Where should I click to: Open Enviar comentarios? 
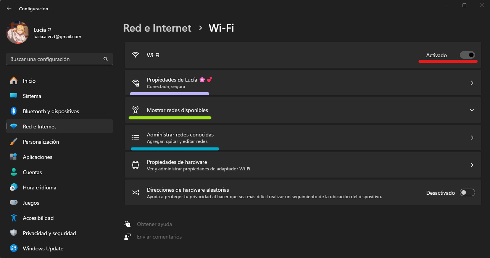[x=160, y=237]
